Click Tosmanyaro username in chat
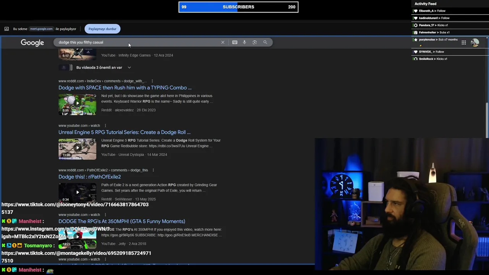The height and width of the screenshot is (275, 489). tap(38, 246)
